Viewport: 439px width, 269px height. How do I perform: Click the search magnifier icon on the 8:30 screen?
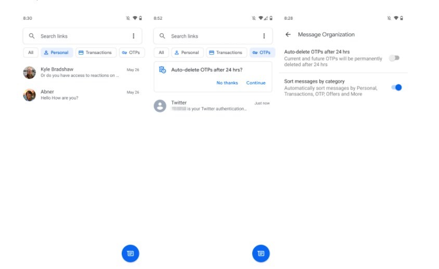[32, 36]
